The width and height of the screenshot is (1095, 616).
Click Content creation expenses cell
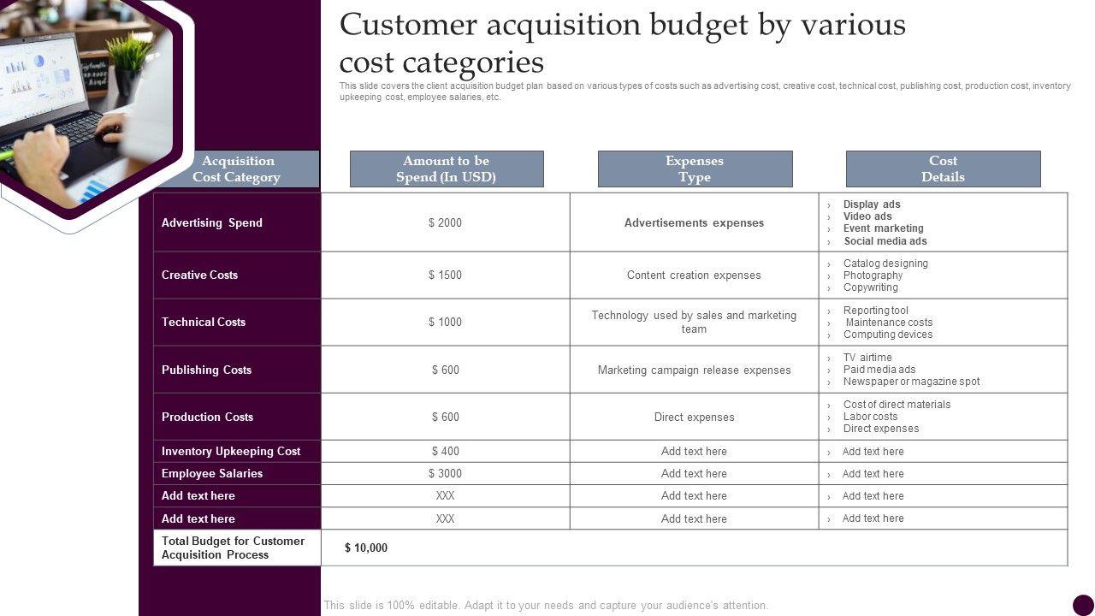pyautogui.click(x=694, y=275)
